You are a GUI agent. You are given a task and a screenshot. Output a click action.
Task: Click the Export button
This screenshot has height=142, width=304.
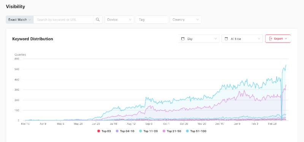point(278,39)
